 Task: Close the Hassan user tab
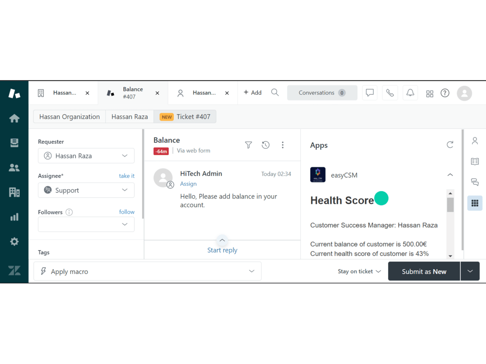(227, 93)
